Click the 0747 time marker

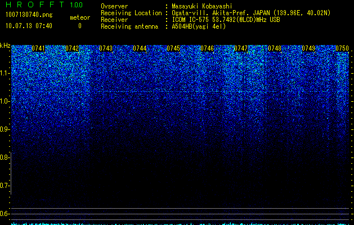(241, 48)
